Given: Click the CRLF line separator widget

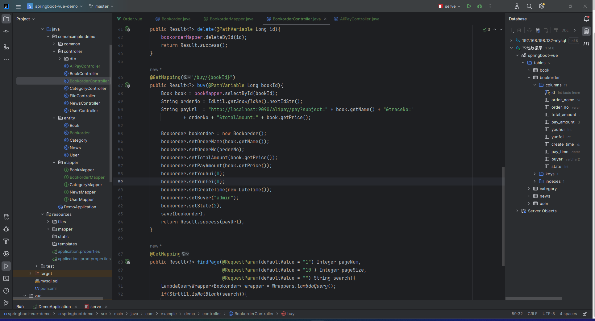Looking at the screenshot, I should tap(532, 314).
